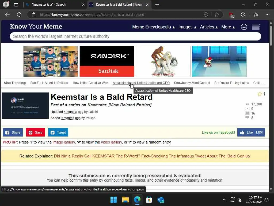Image resolution: width=274 pixels, height=206 pixels.
Task: Open the Season's Greetings yeti thumbnail
Action: point(163,61)
